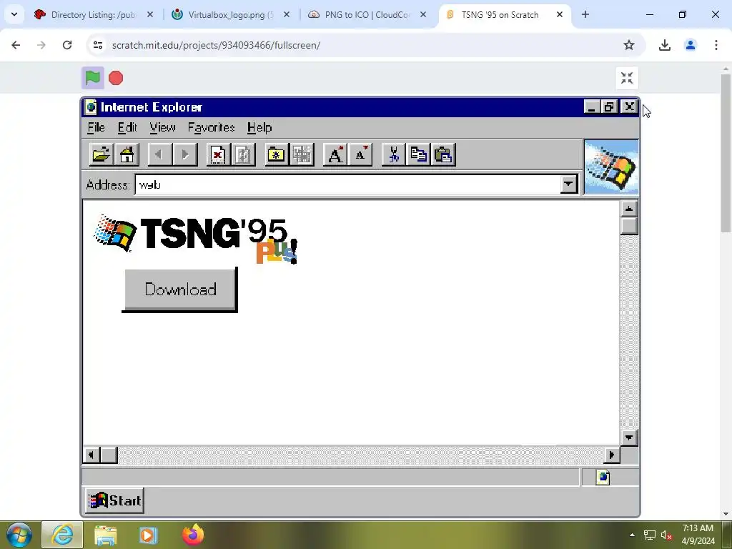Open Windows Explorer folder on taskbar
This screenshot has width=732, height=549.
click(106, 535)
